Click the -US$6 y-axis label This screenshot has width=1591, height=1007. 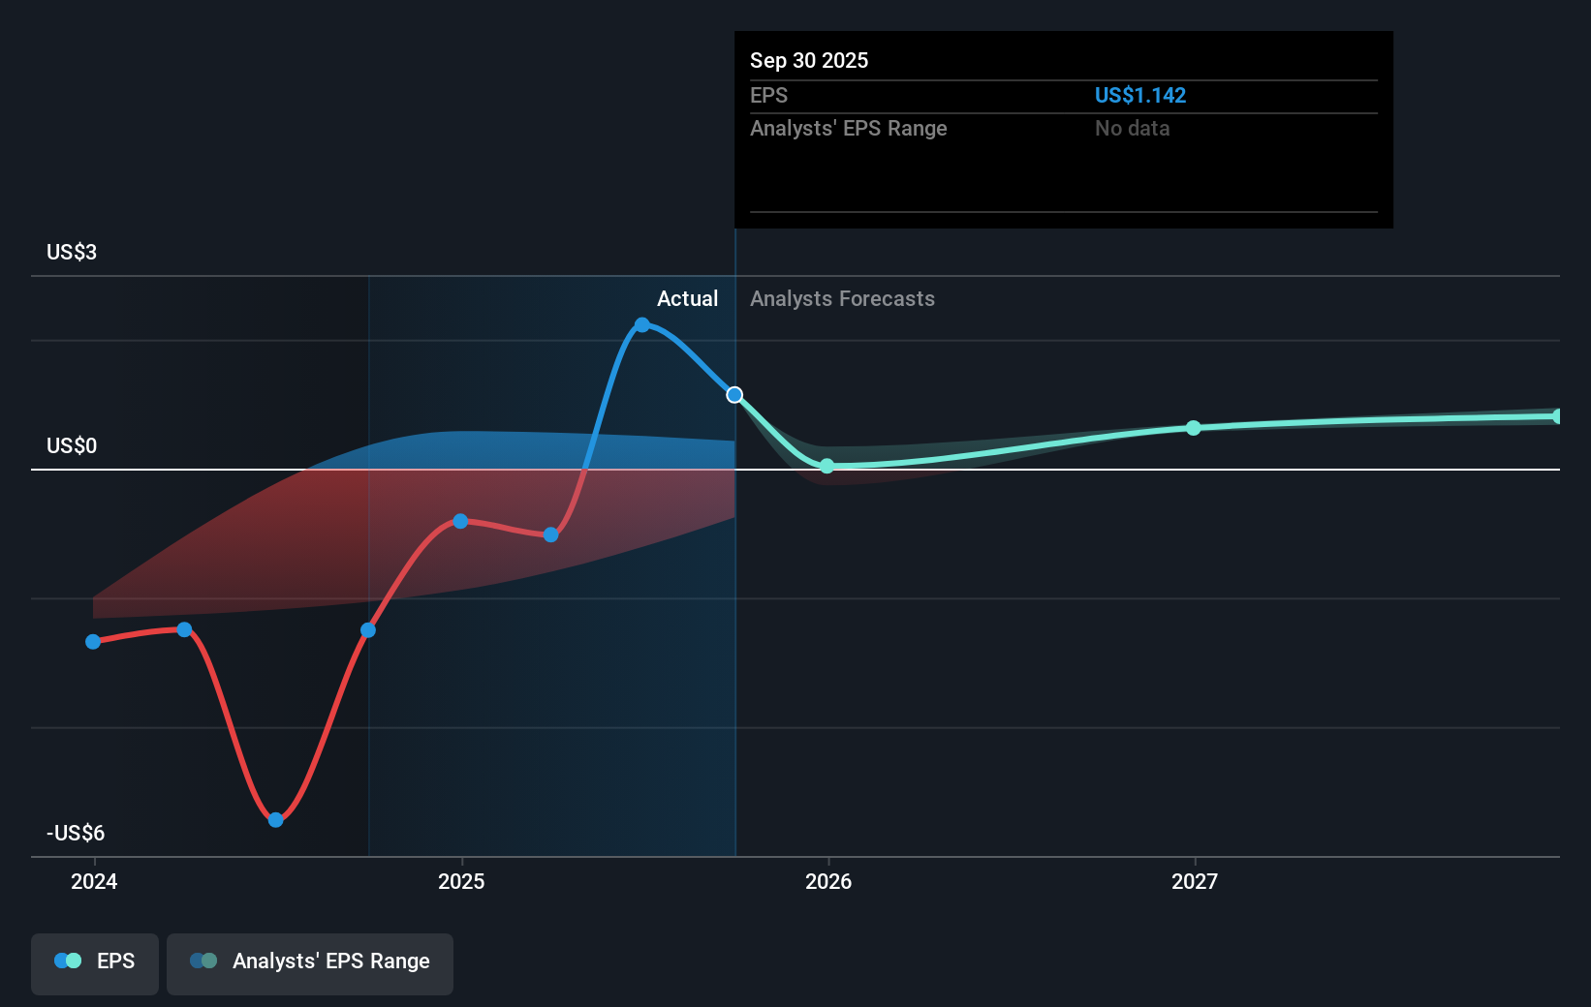[76, 833]
